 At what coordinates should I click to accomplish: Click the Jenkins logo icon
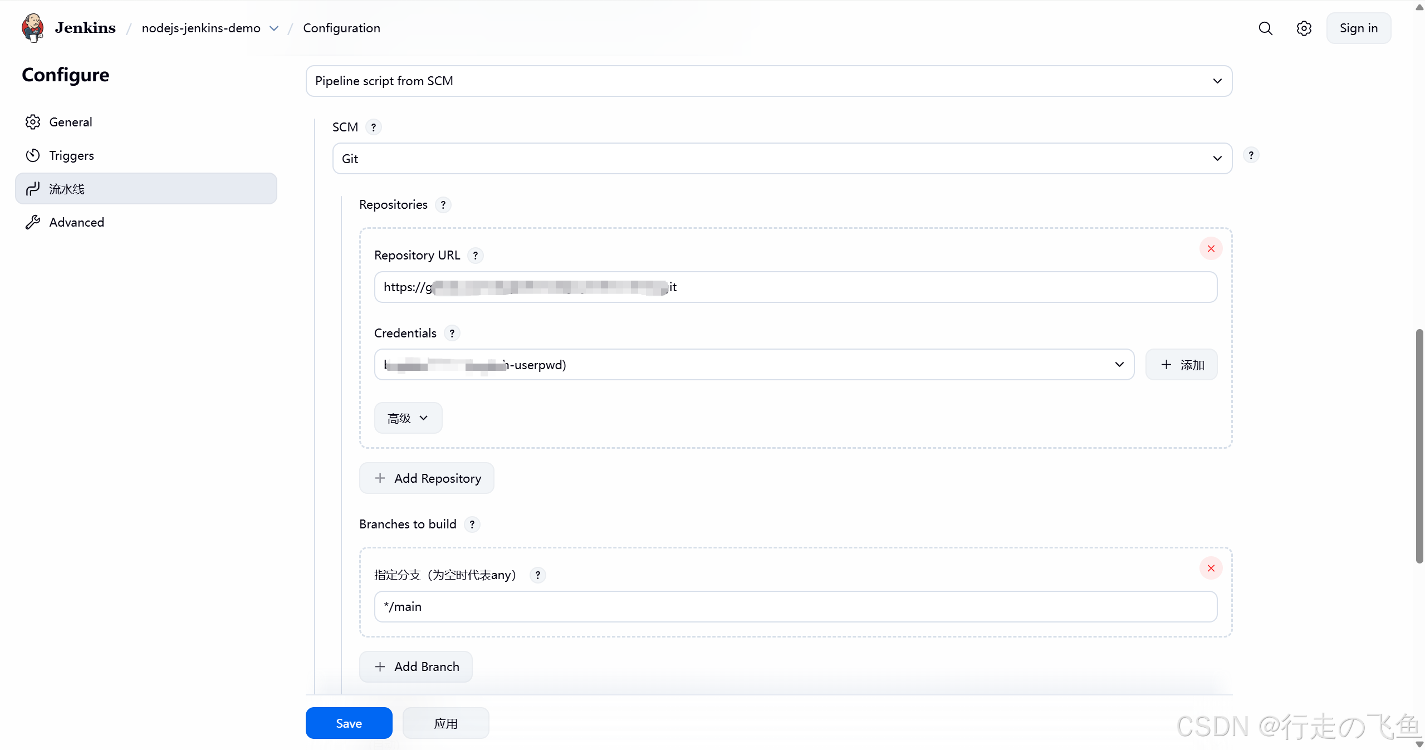[x=33, y=28]
